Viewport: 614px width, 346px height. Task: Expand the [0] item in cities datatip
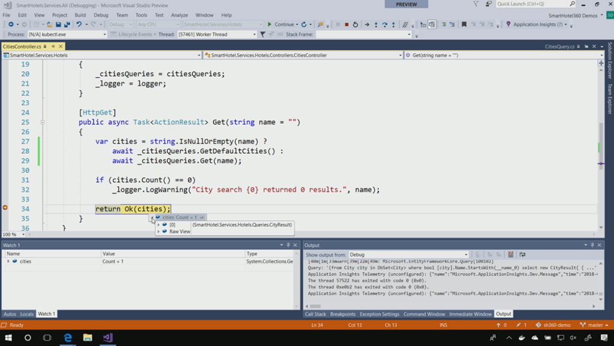[158, 224]
